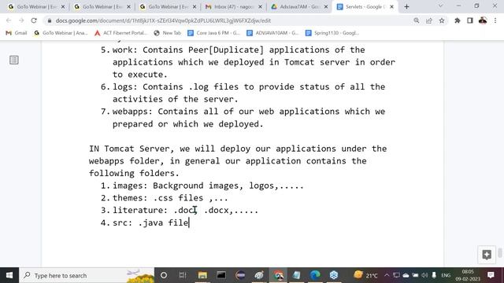504x283 pixels.
Task: Click the line 'literature: .doc, .docx'
Action: point(185,211)
